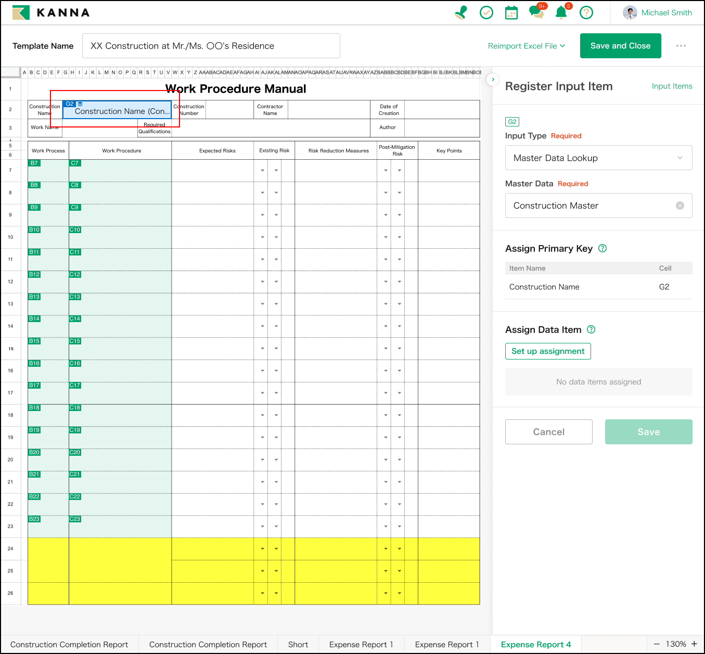Open the Reimport Excel File dropdown
Screen dimensions: 705x654
point(527,46)
